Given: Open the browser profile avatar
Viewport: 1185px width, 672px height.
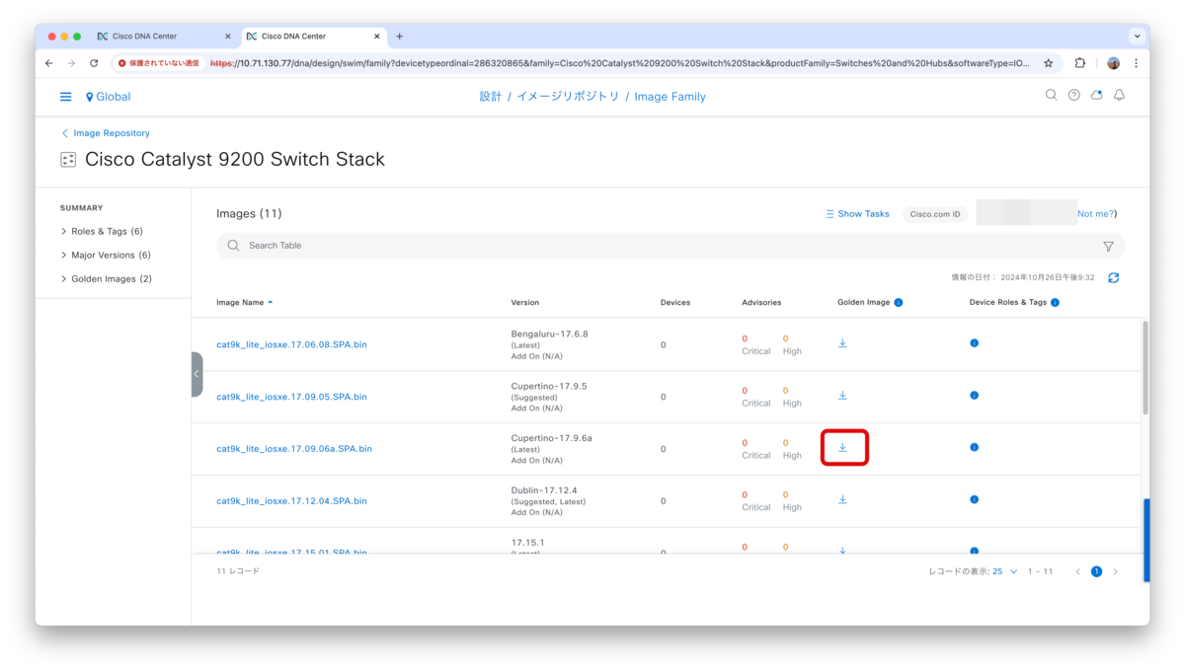Looking at the screenshot, I should coord(1113,63).
